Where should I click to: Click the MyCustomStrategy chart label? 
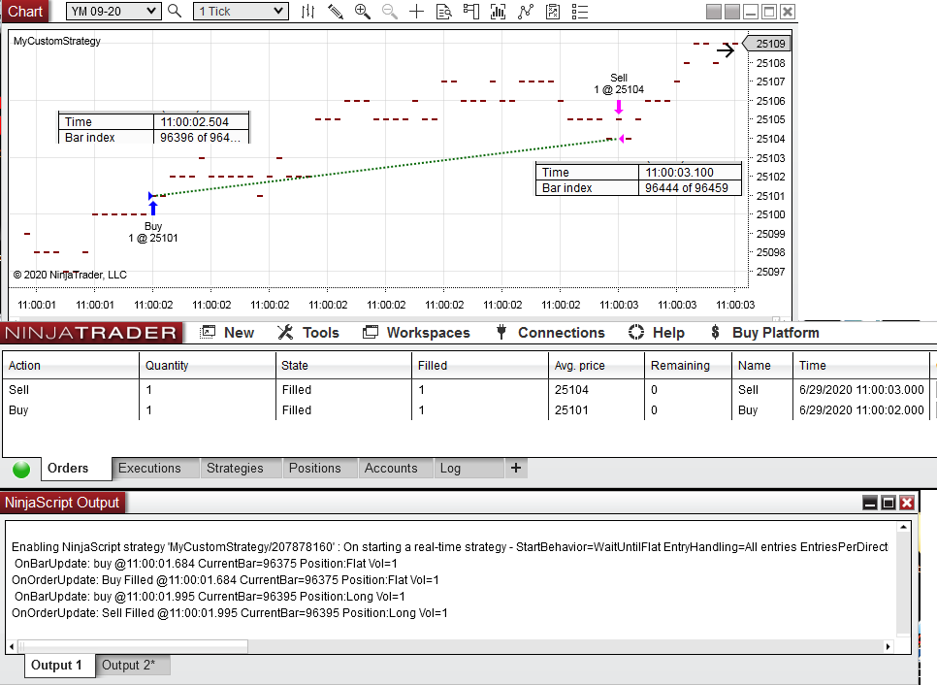[57, 42]
